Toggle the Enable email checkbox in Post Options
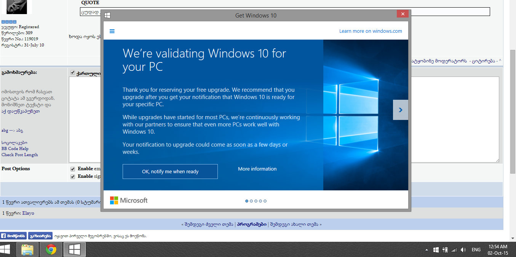 pos(73,169)
